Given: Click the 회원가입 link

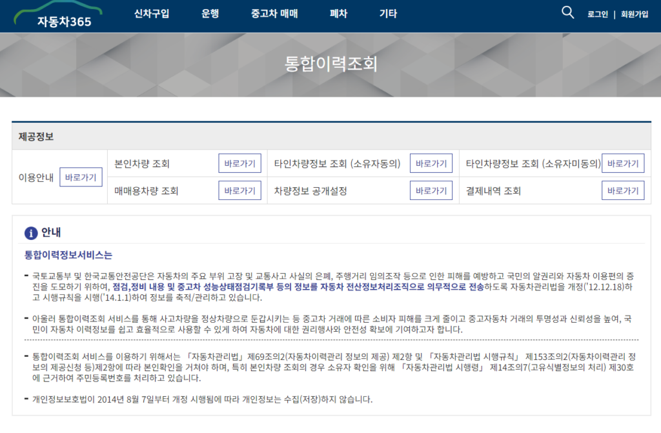Looking at the screenshot, I should point(634,14).
